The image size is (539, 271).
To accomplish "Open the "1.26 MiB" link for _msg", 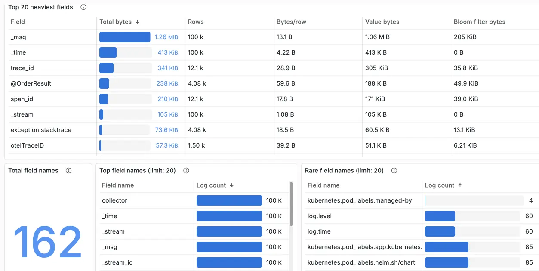I will pos(166,37).
